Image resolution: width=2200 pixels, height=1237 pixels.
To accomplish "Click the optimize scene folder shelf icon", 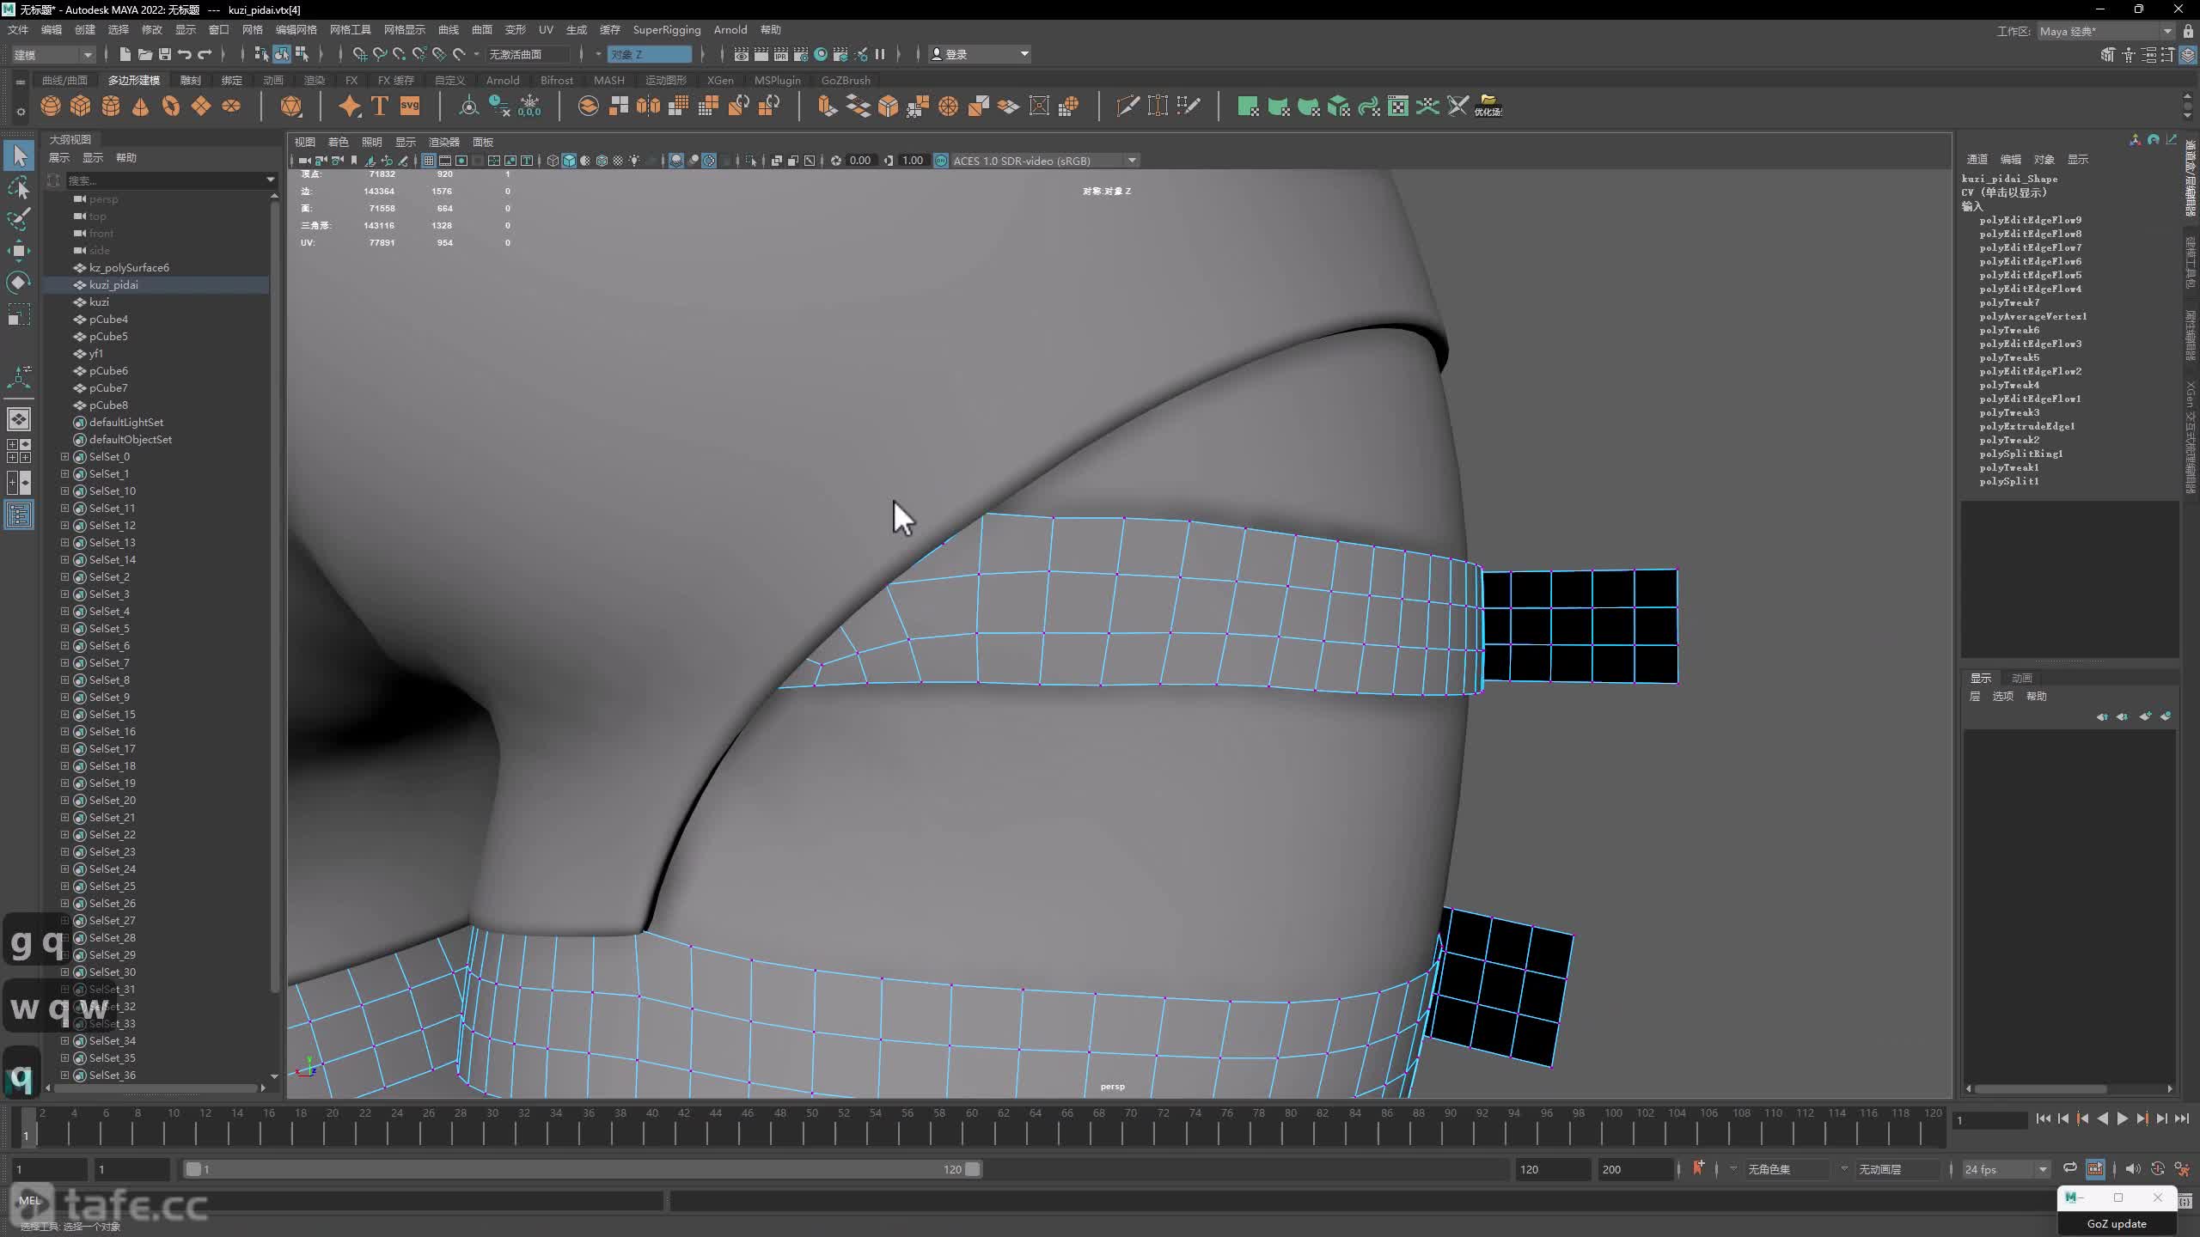I will pos(1488,106).
